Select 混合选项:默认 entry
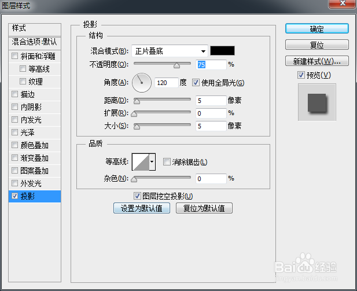Viewport: 357px width, 291px height. pos(35,43)
